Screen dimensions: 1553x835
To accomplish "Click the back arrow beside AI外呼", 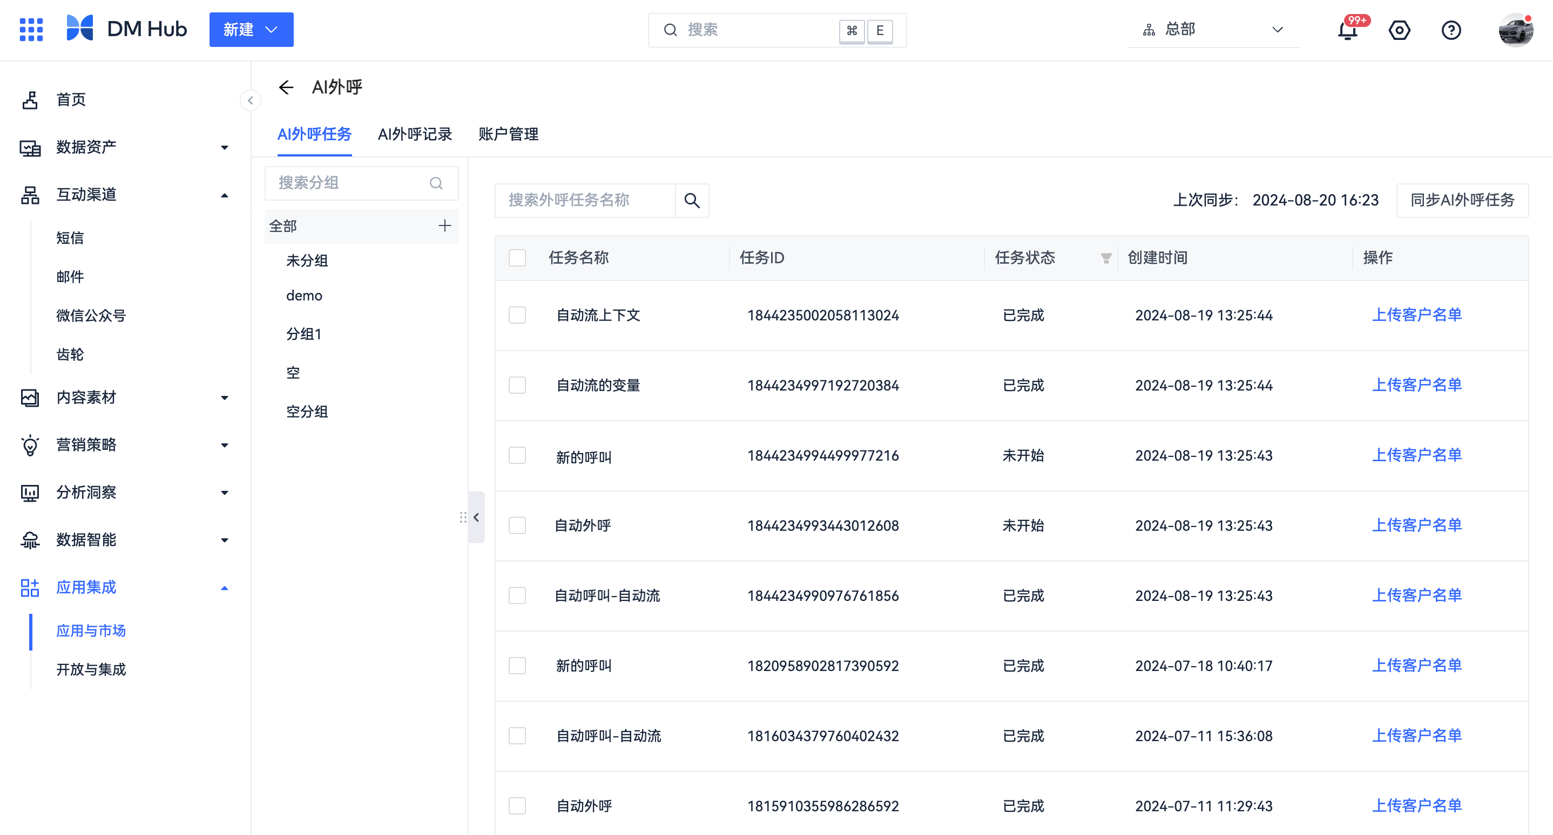I will 286,87.
